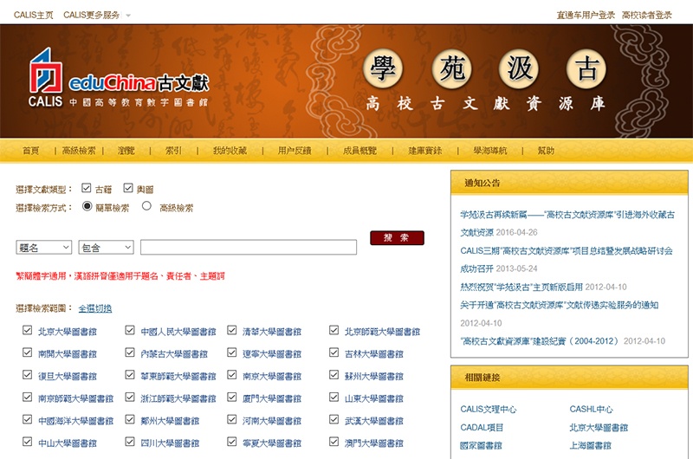Open the CALIS三期 战略研讨会 announcement

[567, 260]
